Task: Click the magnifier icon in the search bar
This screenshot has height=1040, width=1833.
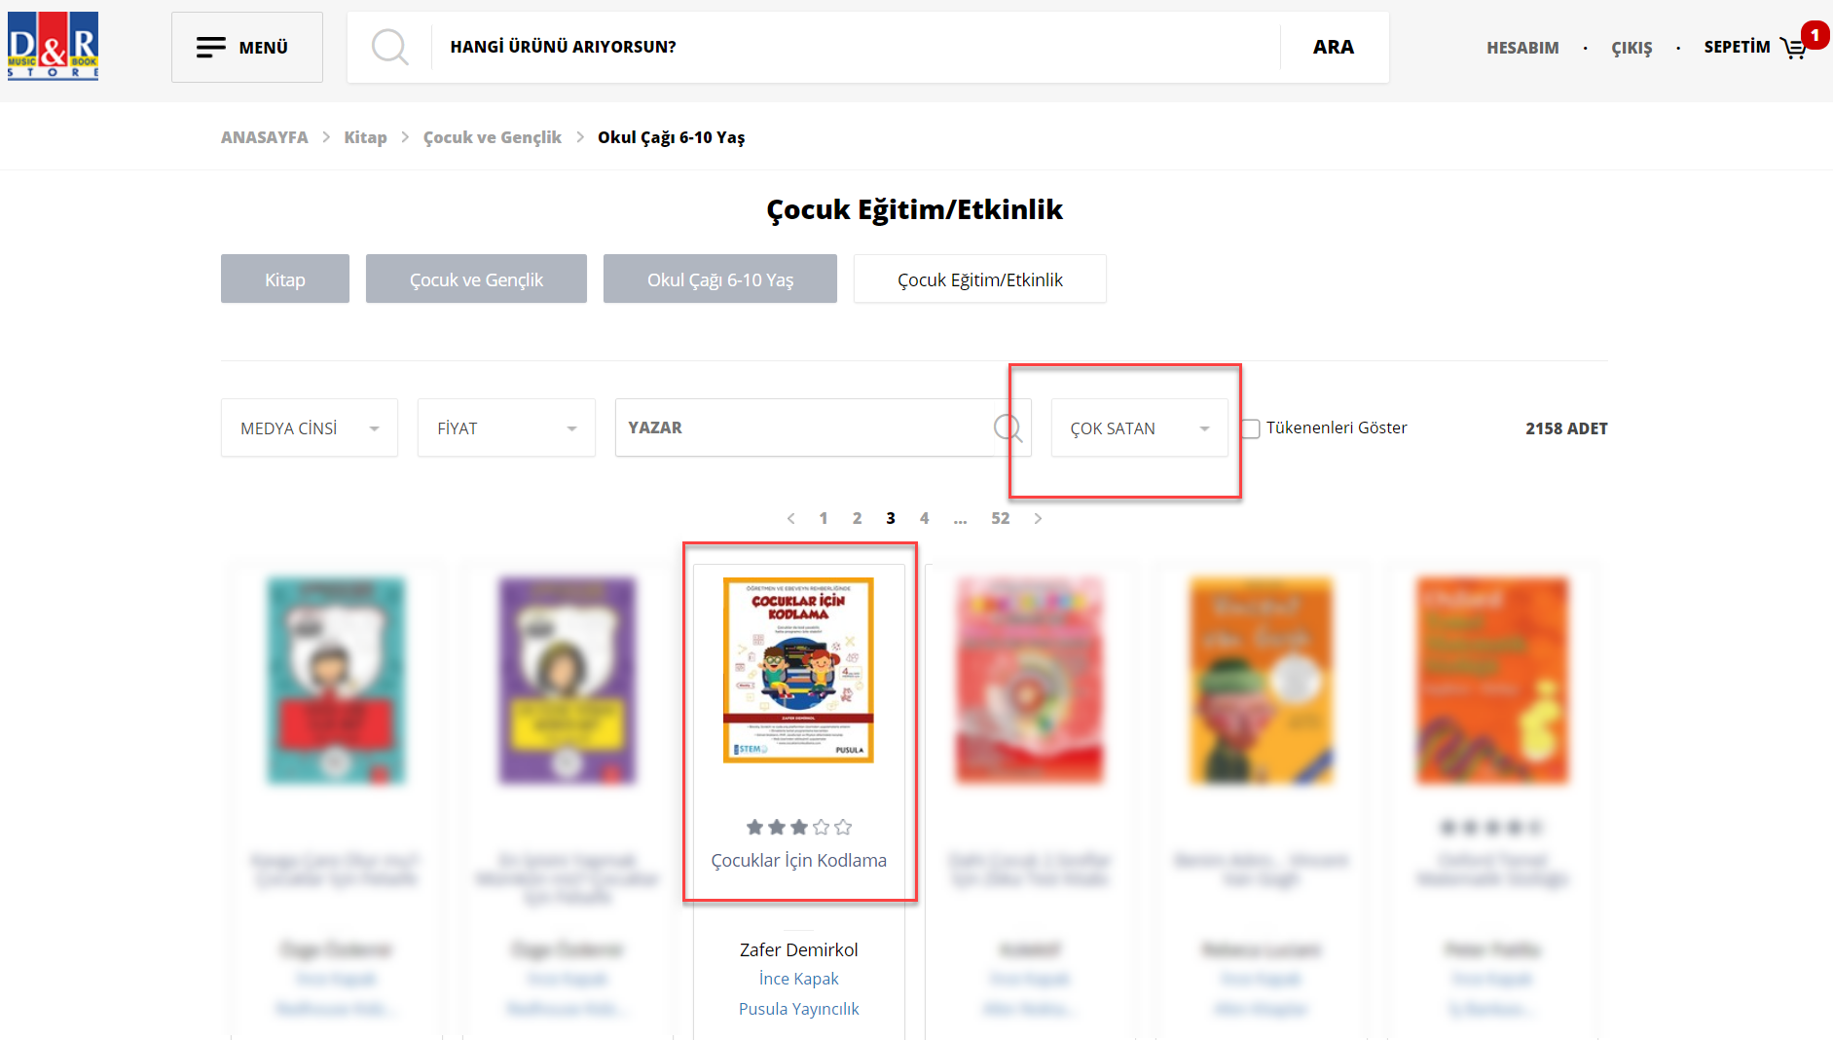Action: click(390, 47)
